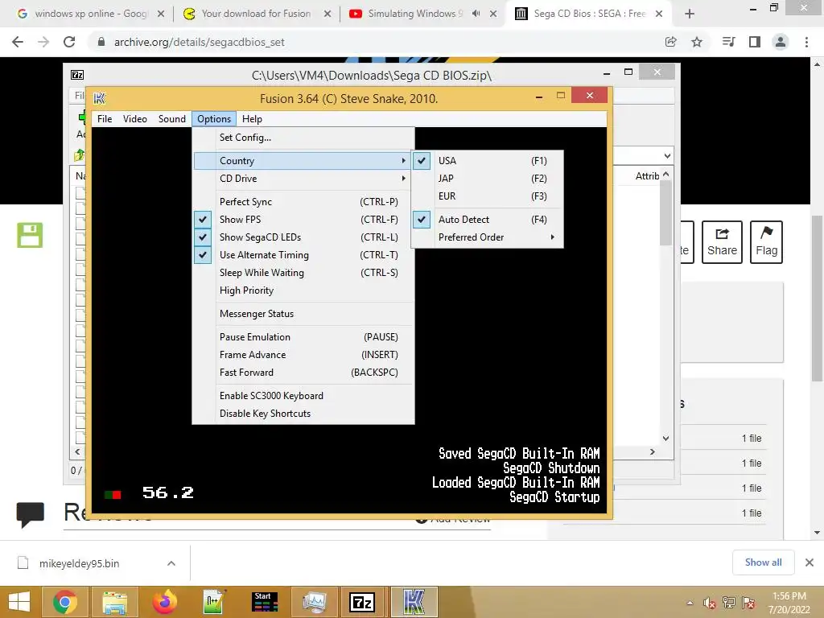Click 7-Zip vertical scrollbar down arrow
824x618 pixels.
[x=665, y=439]
